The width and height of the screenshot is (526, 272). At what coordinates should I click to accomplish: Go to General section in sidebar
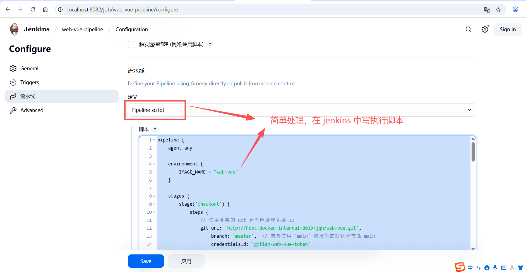coord(62,68)
